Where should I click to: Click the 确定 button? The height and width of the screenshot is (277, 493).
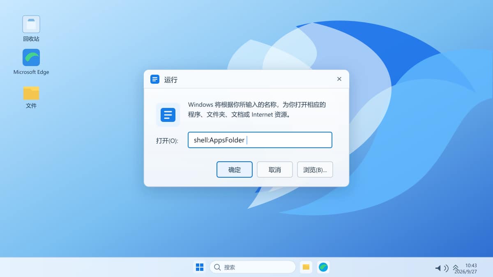click(235, 169)
